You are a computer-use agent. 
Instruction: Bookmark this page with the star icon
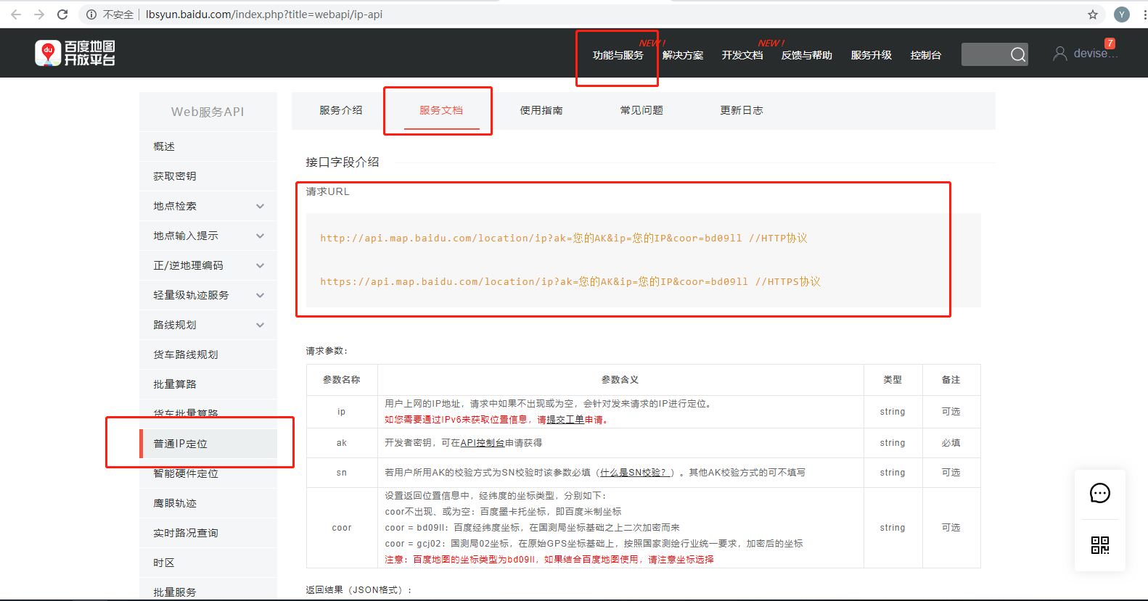pos(1093,14)
